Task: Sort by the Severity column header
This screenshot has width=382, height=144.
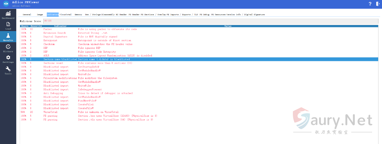Action: click(36, 26)
